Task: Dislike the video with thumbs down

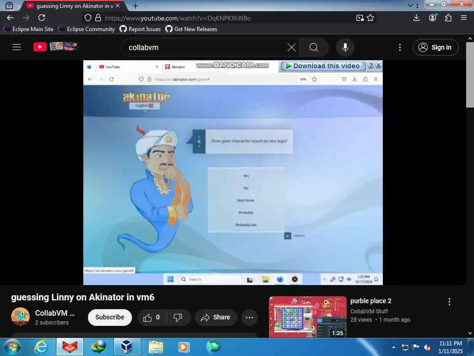Action: pos(178,317)
